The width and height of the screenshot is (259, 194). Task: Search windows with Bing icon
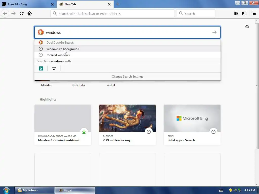41,68
